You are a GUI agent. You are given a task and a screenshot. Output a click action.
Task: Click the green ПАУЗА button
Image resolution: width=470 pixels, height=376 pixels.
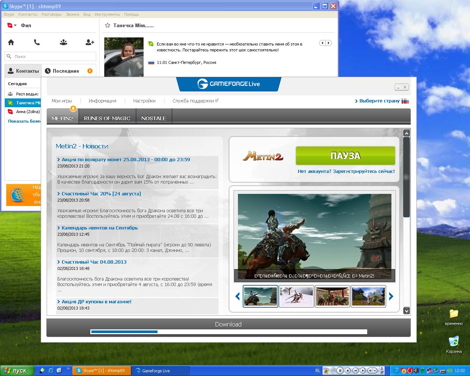(x=346, y=156)
